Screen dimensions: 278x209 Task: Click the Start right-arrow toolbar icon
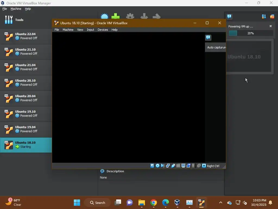157,16
